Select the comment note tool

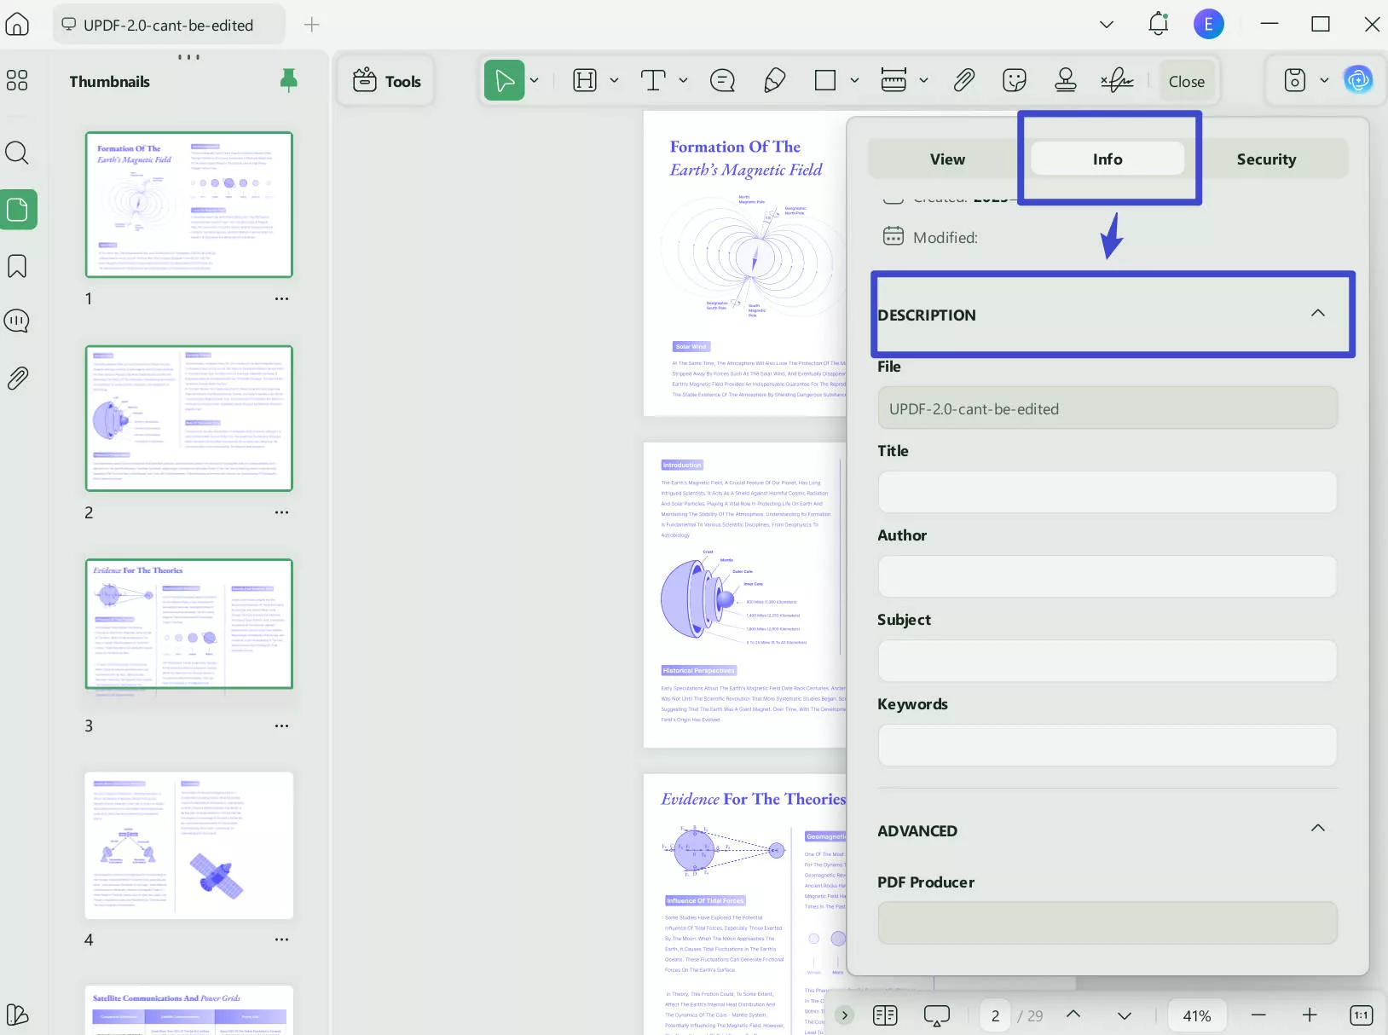722,81
